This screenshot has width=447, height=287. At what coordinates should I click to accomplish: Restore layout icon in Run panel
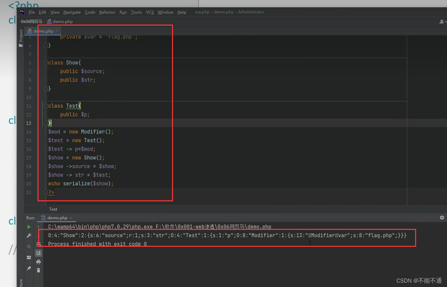point(29,257)
